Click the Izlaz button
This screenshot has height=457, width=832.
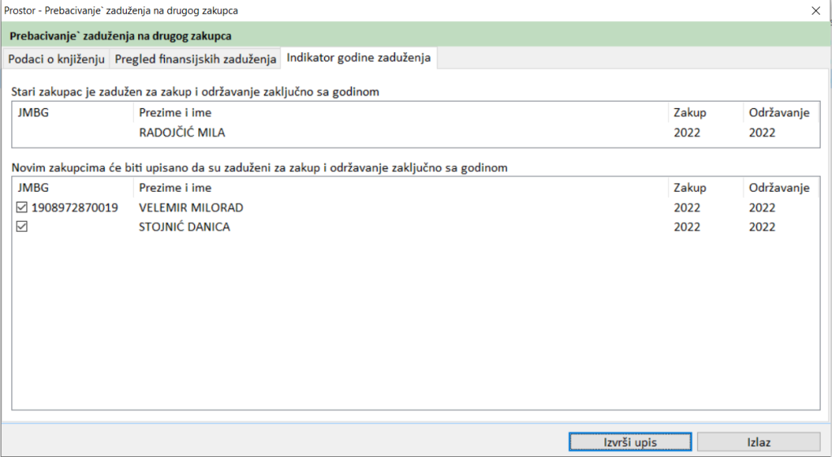758,442
